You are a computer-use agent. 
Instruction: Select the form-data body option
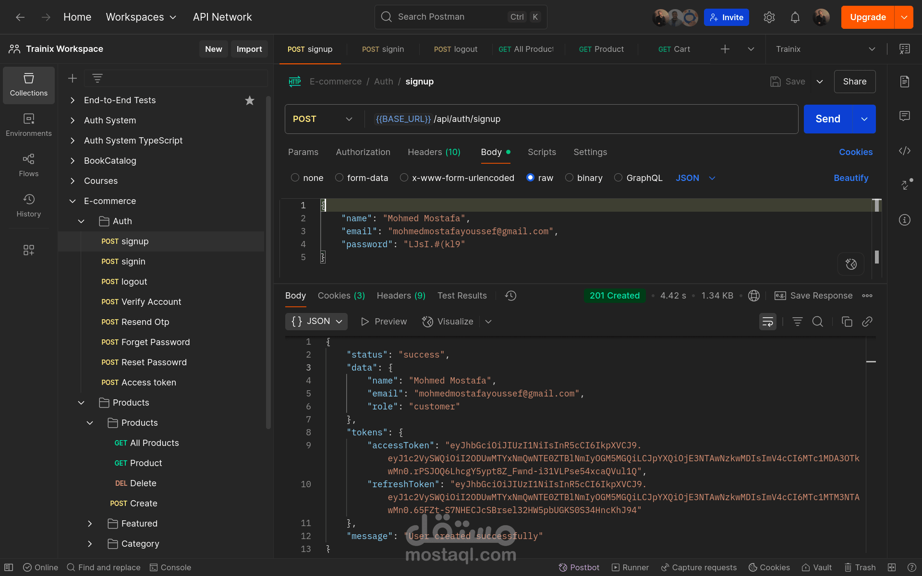[x=339, y=178]
